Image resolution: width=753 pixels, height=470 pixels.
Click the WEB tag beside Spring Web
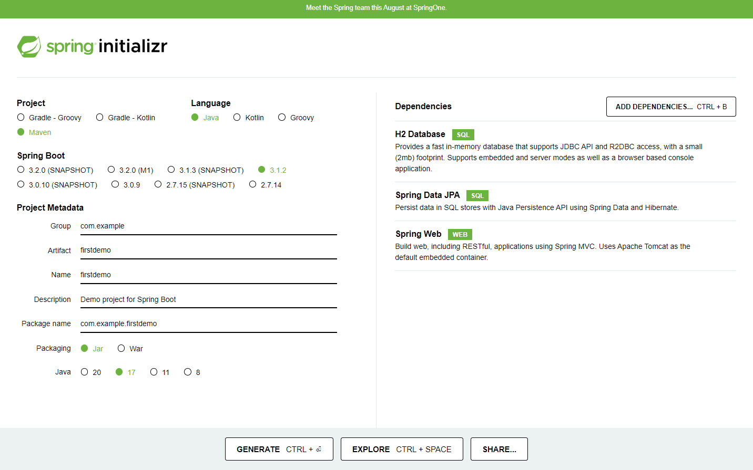point(460,235)
